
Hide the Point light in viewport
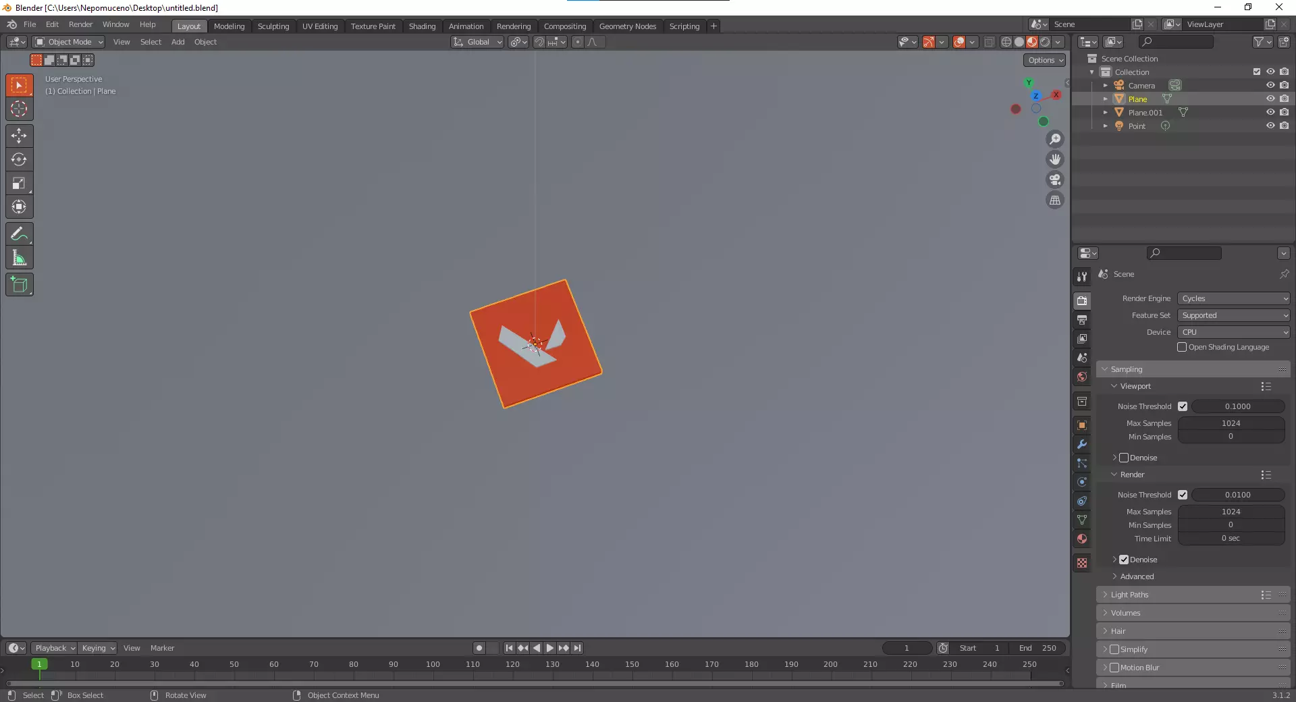click(x=1270, y=126)
